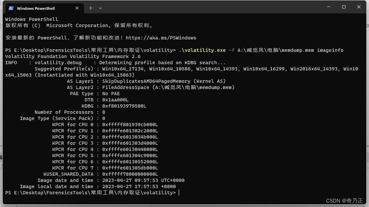Click the 'Windows PowerShell' header line in terminal
369x207 pixels.
click(x=31, y=19)
